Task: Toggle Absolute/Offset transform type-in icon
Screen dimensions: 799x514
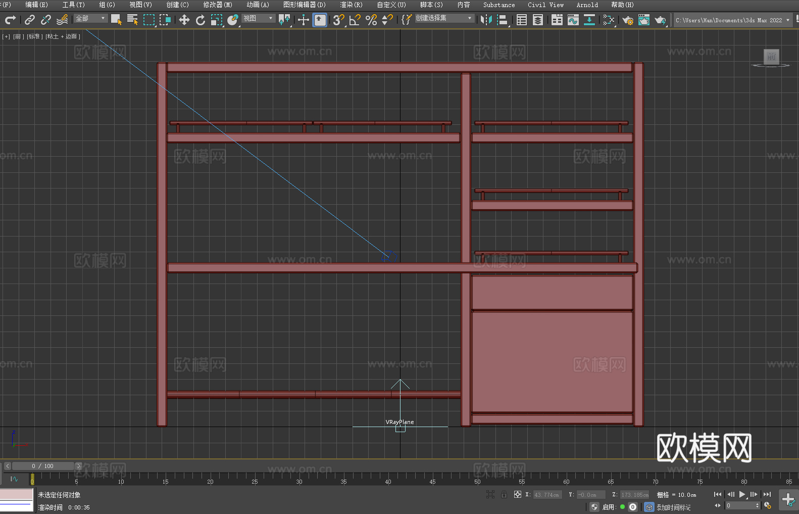Action: pos(518,494)
